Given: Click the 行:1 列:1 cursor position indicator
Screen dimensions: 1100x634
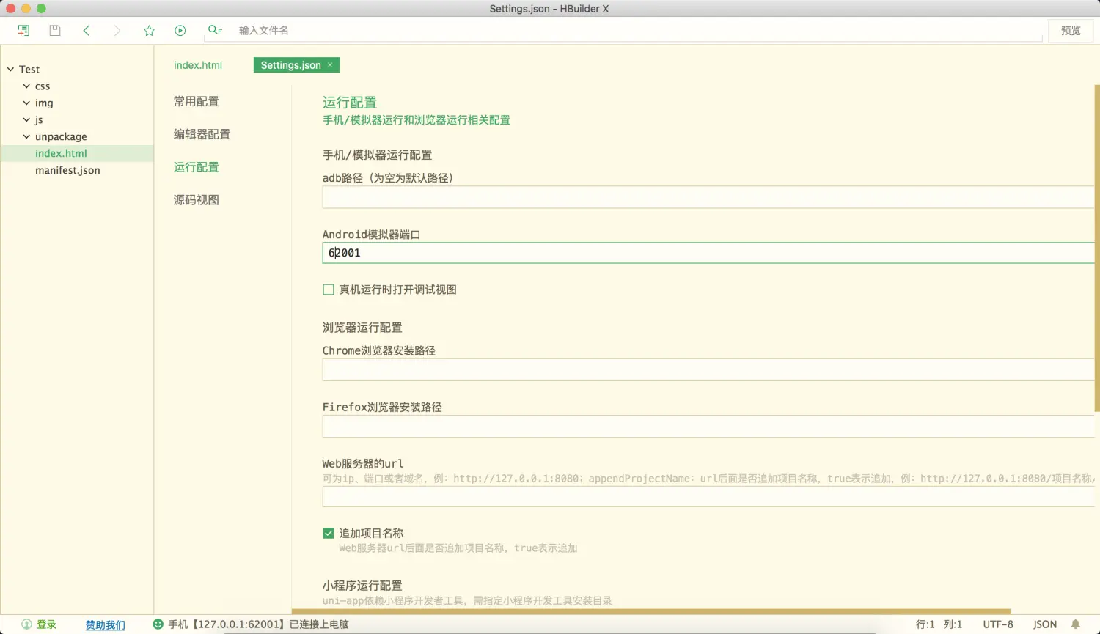Looking at the screenshot, I should point(939,624).
